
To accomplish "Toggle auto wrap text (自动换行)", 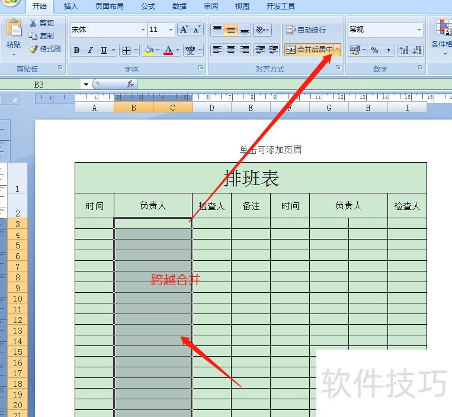I will (x=306, y=30).
